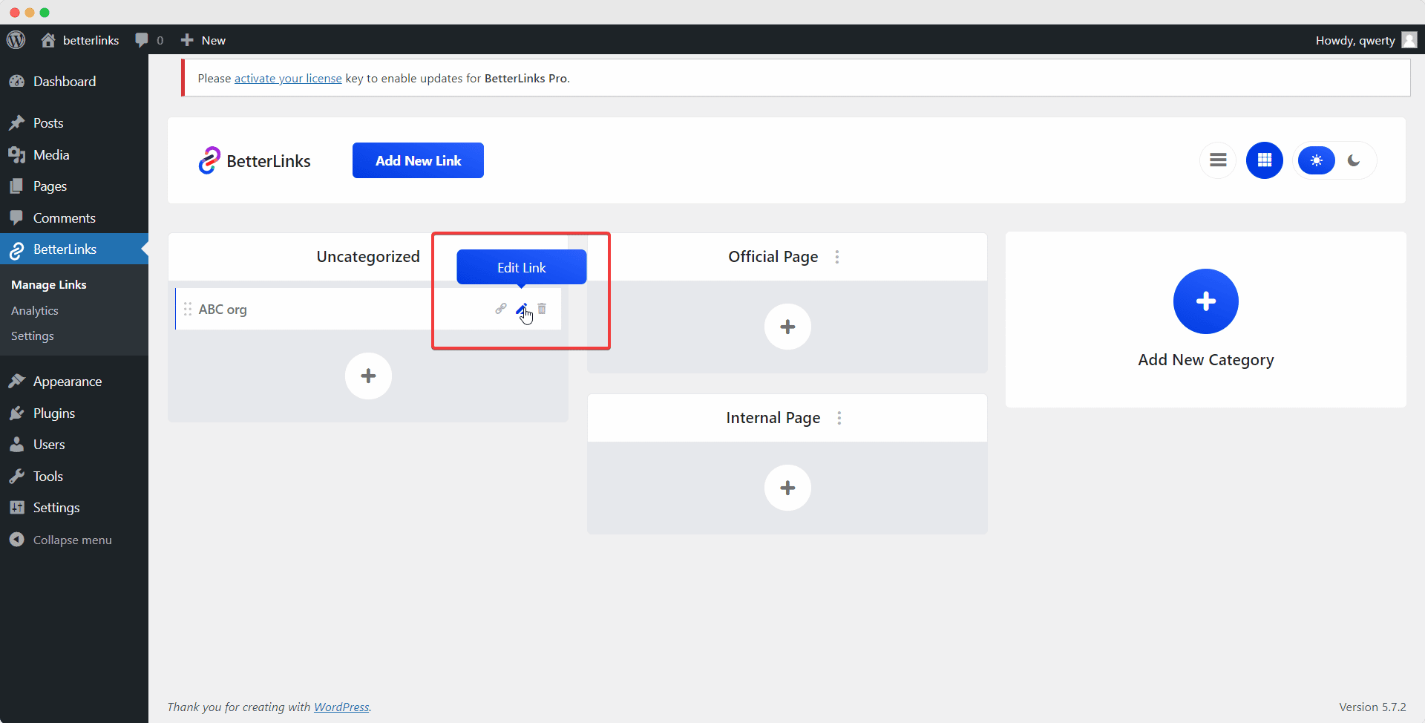Viewport: 1425px width, 723px height.
Task: Select Manage Links in the sidebar
Action: (48, 284)
